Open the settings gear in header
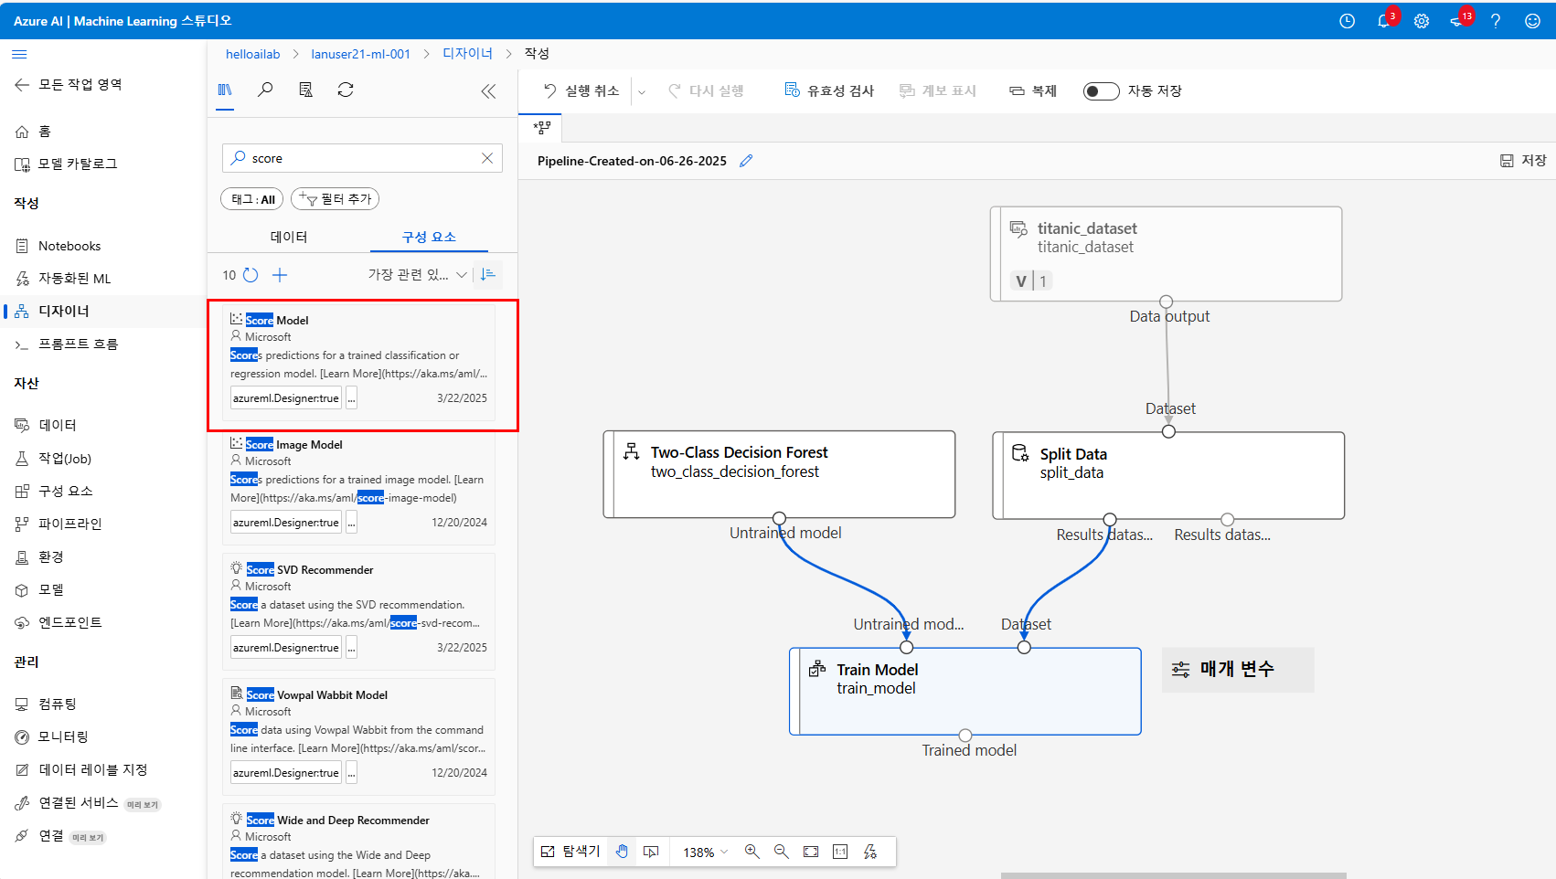 coord(1422,21)
